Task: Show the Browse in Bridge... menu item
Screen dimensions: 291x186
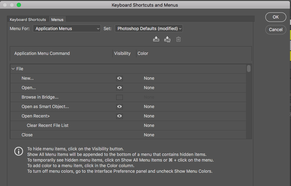Action: click(119, 97)
